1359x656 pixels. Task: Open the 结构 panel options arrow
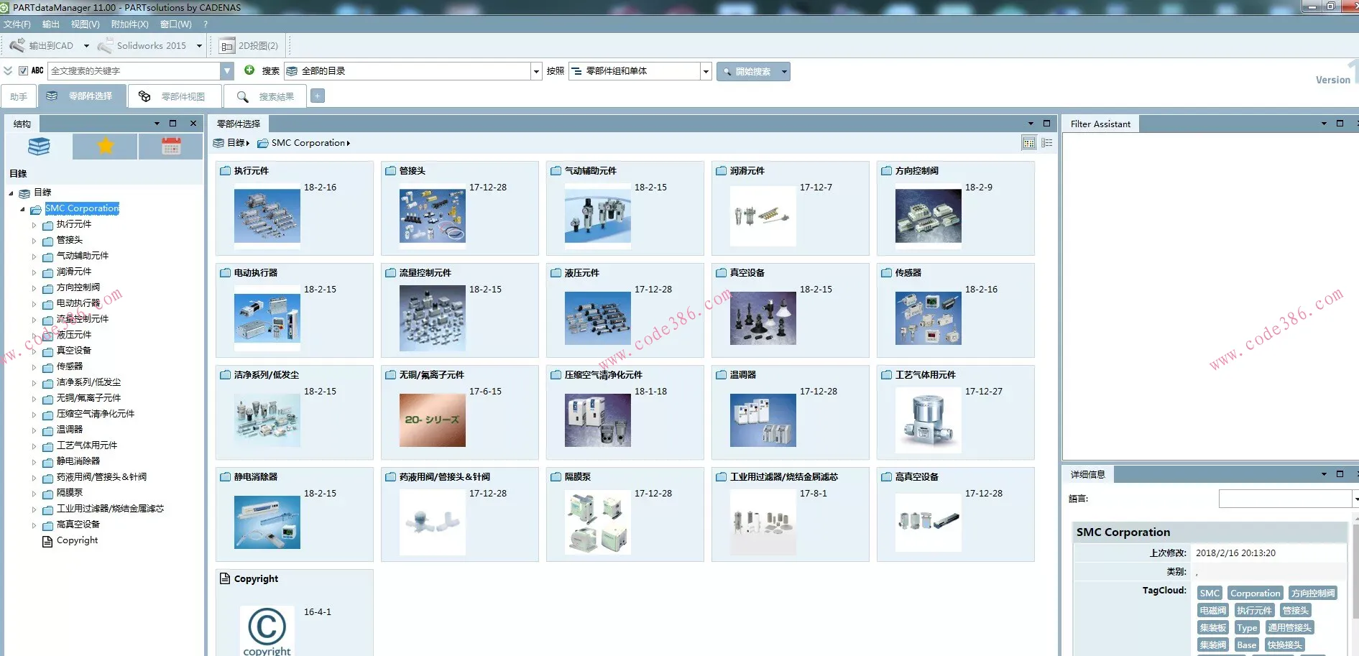click(x=157, y=124)
